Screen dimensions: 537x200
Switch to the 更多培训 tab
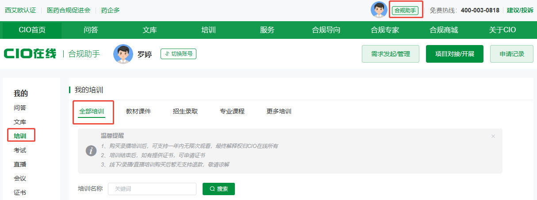coord(279,112)
